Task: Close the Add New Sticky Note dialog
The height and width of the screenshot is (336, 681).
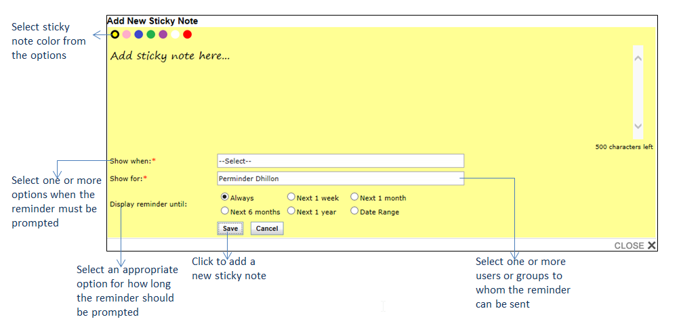Action: 635,245
